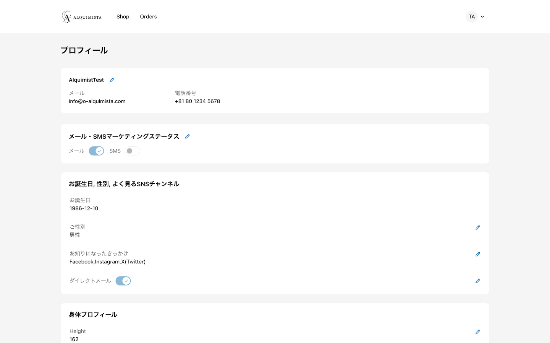Click the birthday value 1986-12-10
The image size is (550, 343).
[84, 208]
